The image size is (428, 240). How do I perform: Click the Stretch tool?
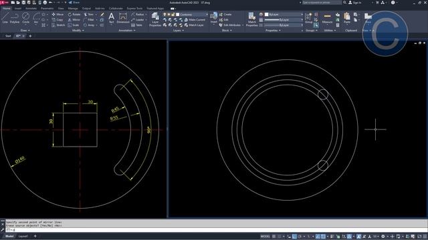pyautogui.click(x=58, y=25)
